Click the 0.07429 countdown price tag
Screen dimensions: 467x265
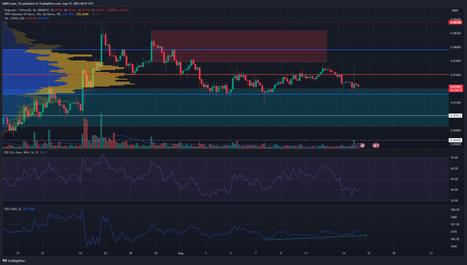pyautogui.click(x=455, y=88)
